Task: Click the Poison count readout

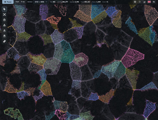Action: point(96,2)
